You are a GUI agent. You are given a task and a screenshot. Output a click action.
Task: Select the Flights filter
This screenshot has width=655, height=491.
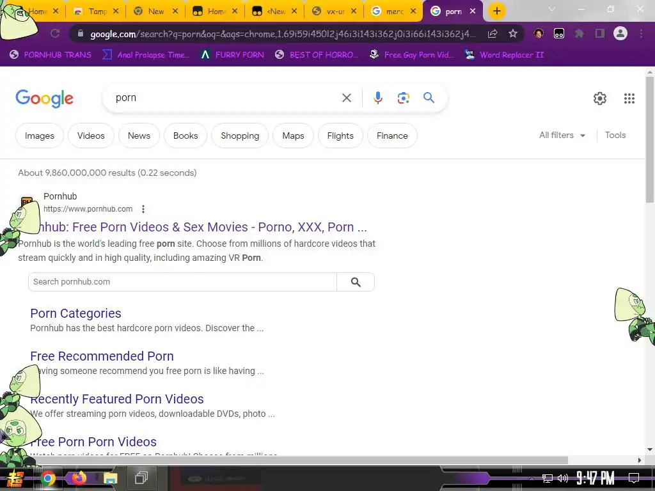(340, 136)
